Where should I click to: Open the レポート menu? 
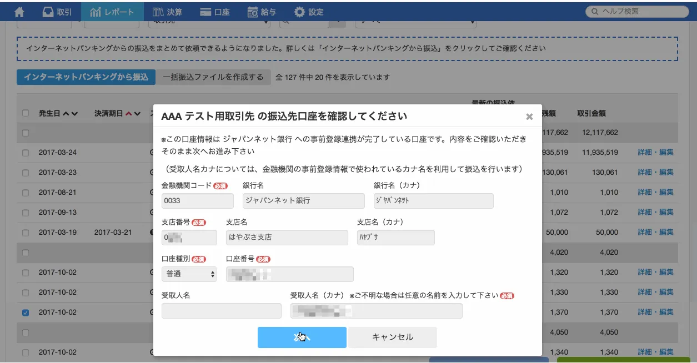point(112,11)
